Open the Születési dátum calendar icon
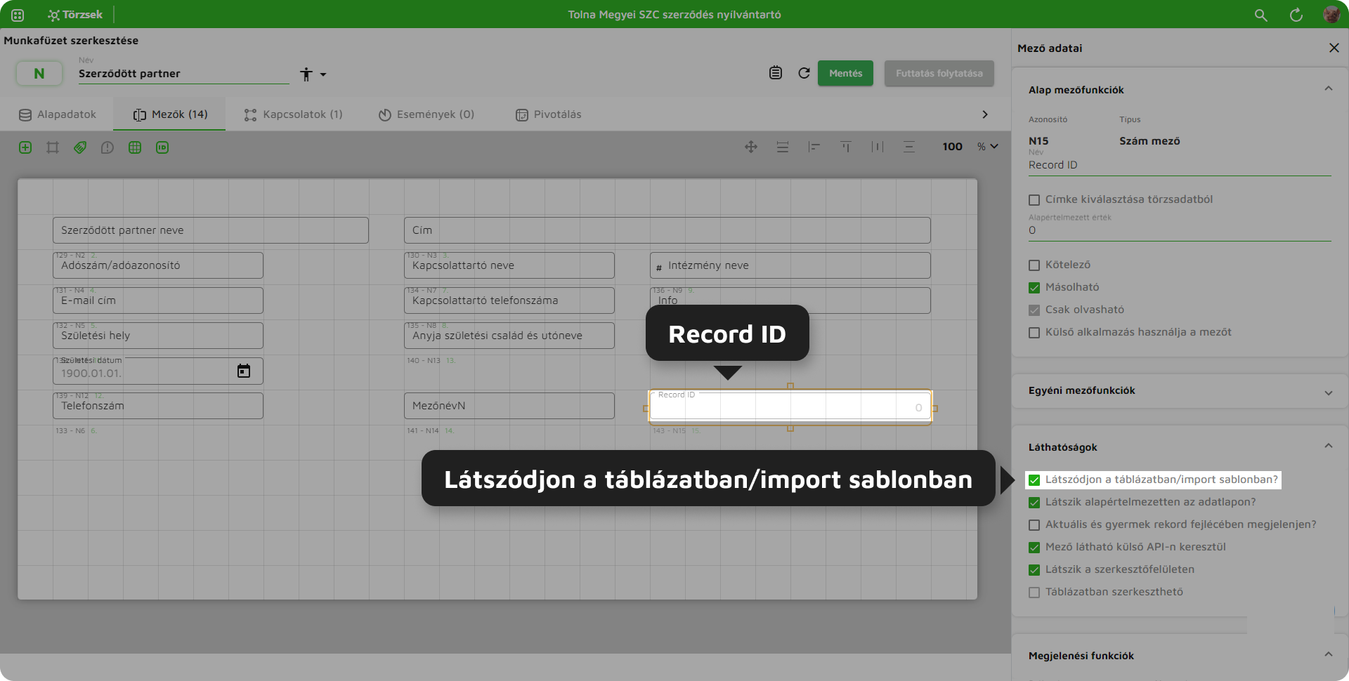Image resolution: width=1349 pixels, height=681 pixels. tap(244, 371)
